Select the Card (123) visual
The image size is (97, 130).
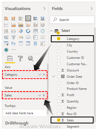[28, 37]
